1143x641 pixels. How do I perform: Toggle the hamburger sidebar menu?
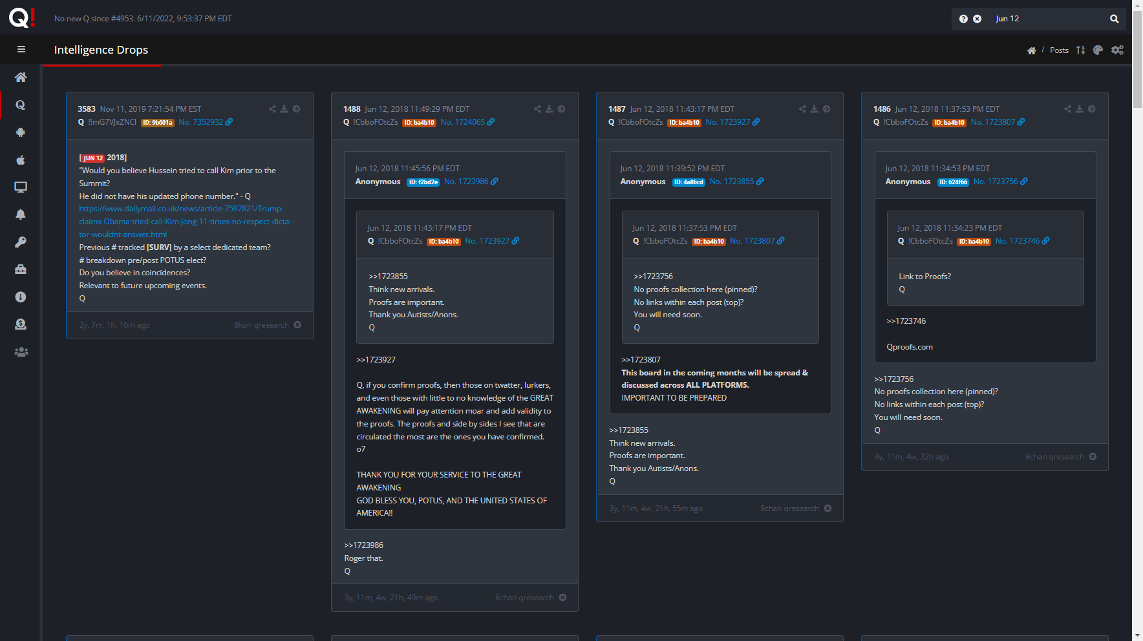(x=21, y=50)
